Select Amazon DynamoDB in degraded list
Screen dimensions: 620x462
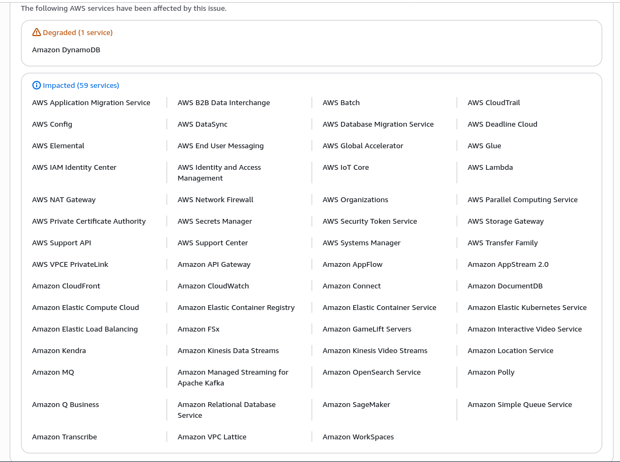tap(66, 50)
